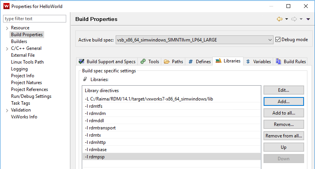Select Run/Debug Settings in the tree
This screenshot has height=169, width=315.
(31, 96)
